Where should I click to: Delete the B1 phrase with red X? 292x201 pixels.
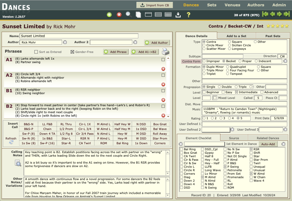point(163,100)
